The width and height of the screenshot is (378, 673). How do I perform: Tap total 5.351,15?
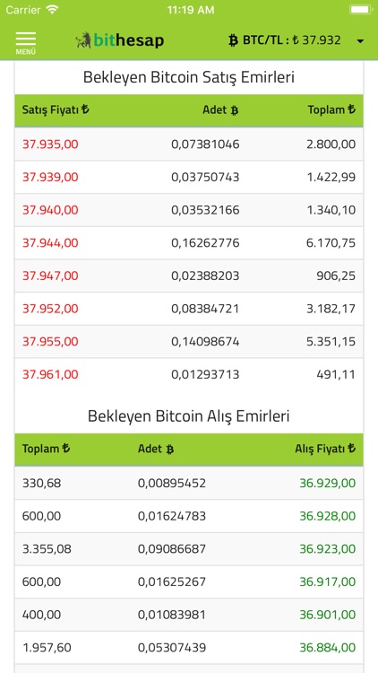point(331,342)
